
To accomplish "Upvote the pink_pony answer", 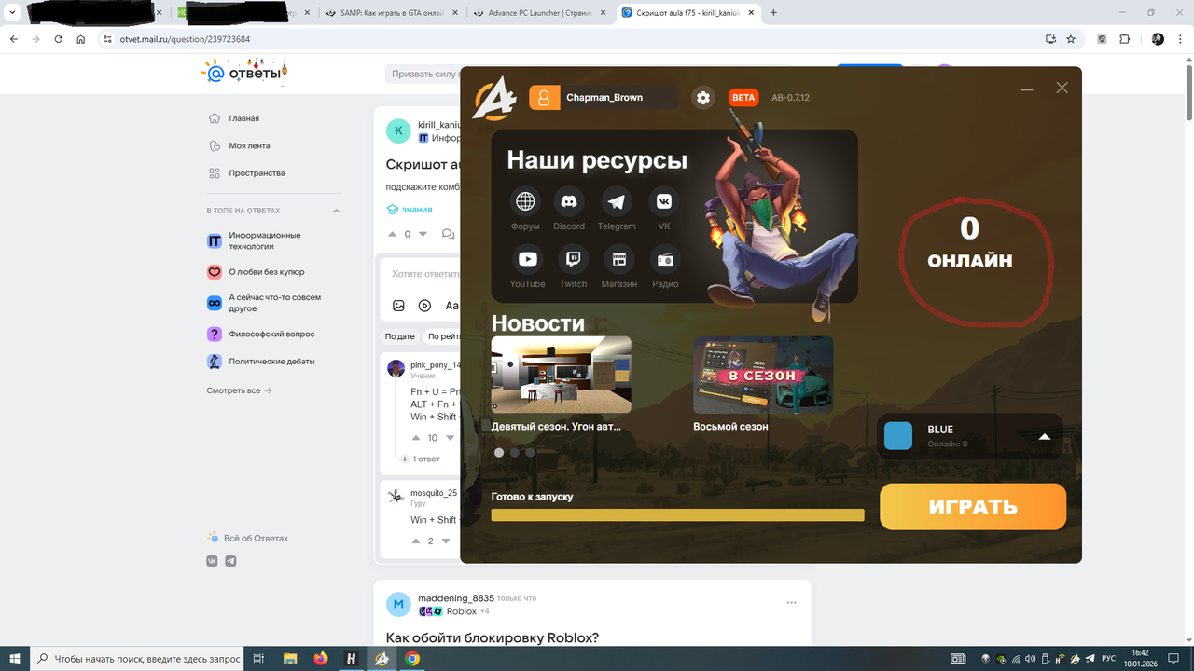I will [x=416, y=437].
